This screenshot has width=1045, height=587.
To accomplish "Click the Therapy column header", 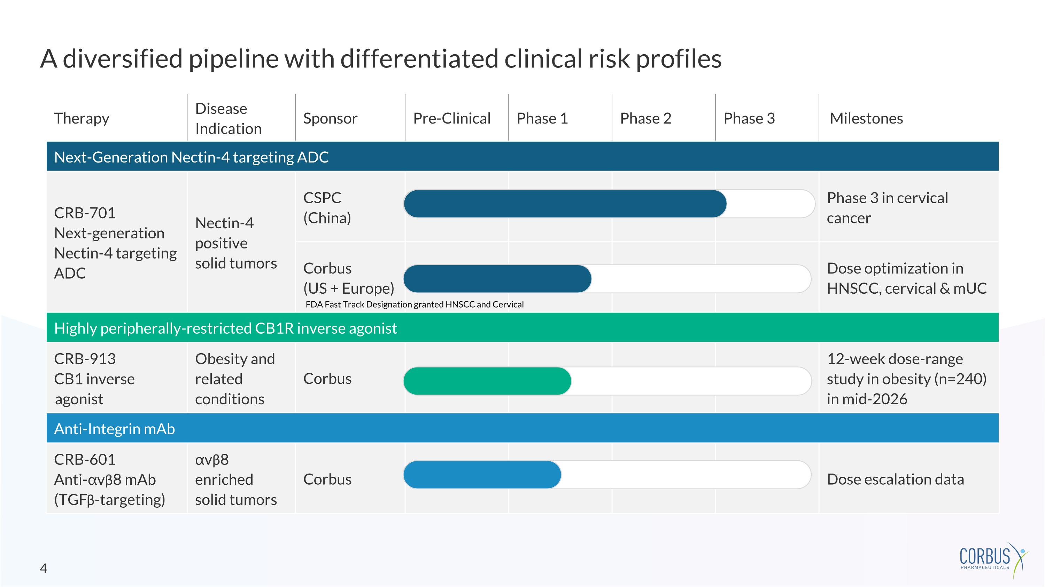I will click(x=82, y=118).
